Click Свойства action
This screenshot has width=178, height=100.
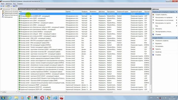pyautogui.click(x=158, y=52)
